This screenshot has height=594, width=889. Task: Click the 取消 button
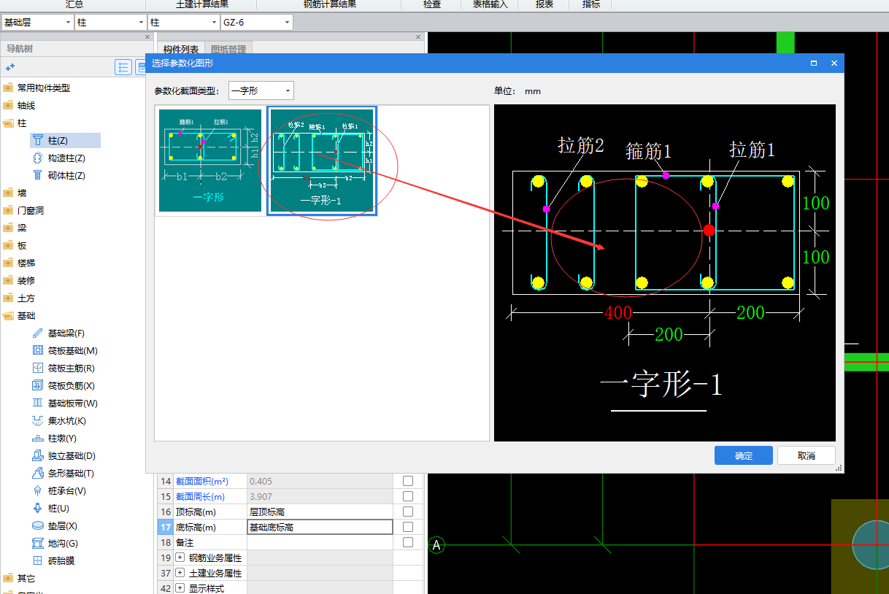(807, 455)
